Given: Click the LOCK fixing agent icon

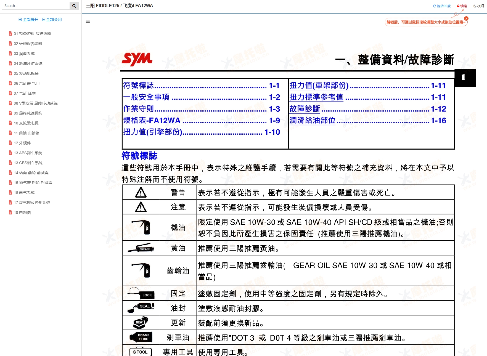Looking at the screenshot, I should click(x=141, y=293).
